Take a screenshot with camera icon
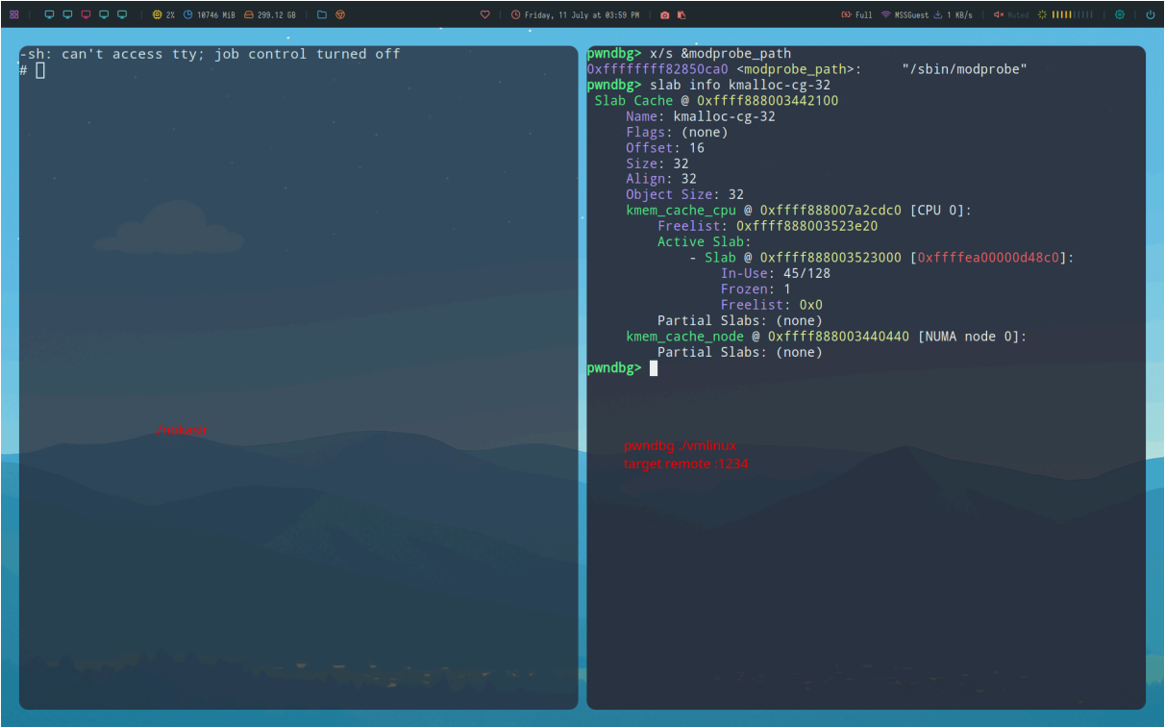The height and width of the screenshot is (727, 1165). (x=664, y=14)
